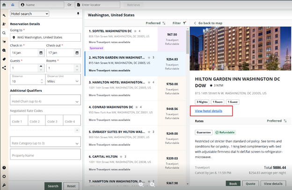Add more negotiated rate codes plus button
This screenshot has height=190, width=292.
[x=77, y=130]
